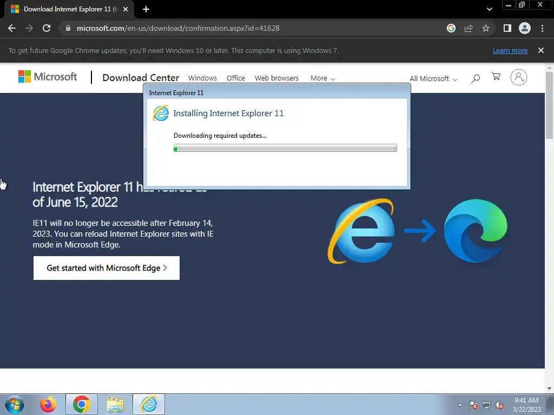Screen dimensions: 554x415
Task: Click the Microsoft Edge logo graphic
Action: [x=475, y=231]
